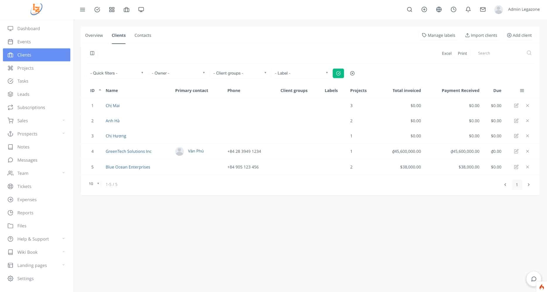Delete the GreenTech Solutions Inc row
547x292 pixels.
point(527,151)
